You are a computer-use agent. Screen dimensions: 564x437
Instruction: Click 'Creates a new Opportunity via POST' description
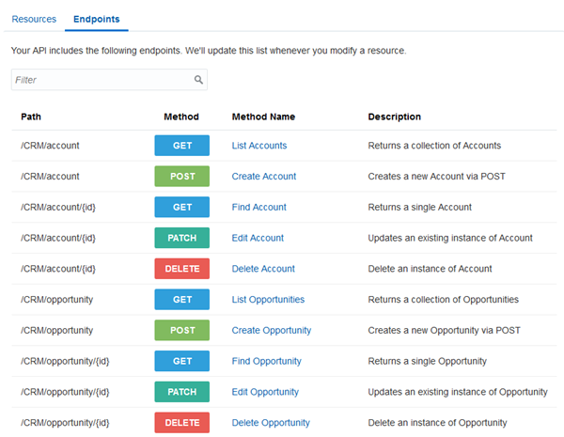(444, 330)
